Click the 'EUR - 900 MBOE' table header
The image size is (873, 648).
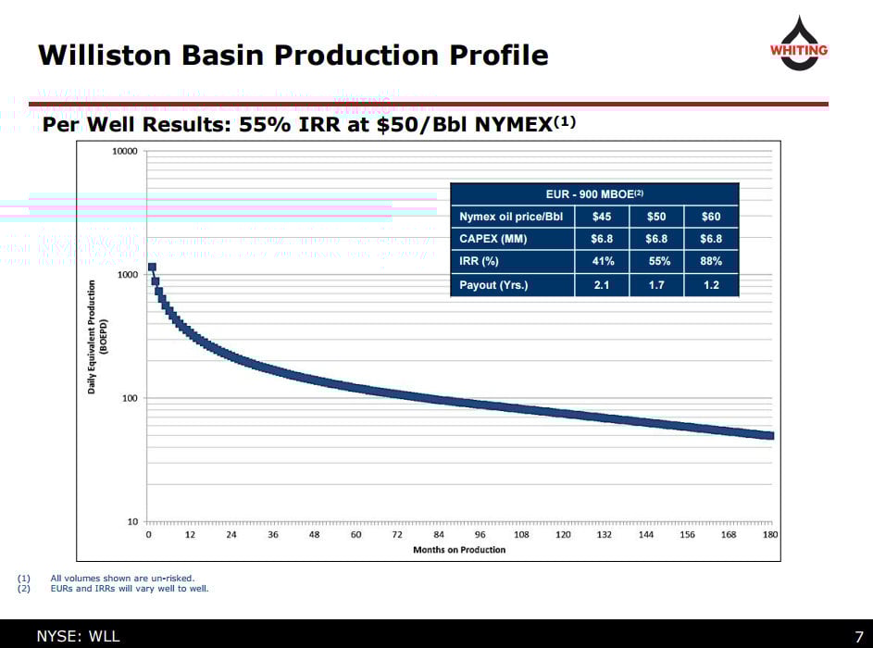coord(594,194)
